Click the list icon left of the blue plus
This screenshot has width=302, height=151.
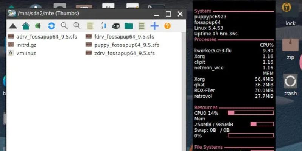pyautogui.click(x=142, y=26)
